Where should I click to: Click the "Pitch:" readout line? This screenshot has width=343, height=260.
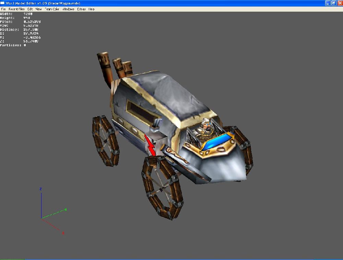tap(20, 22)
